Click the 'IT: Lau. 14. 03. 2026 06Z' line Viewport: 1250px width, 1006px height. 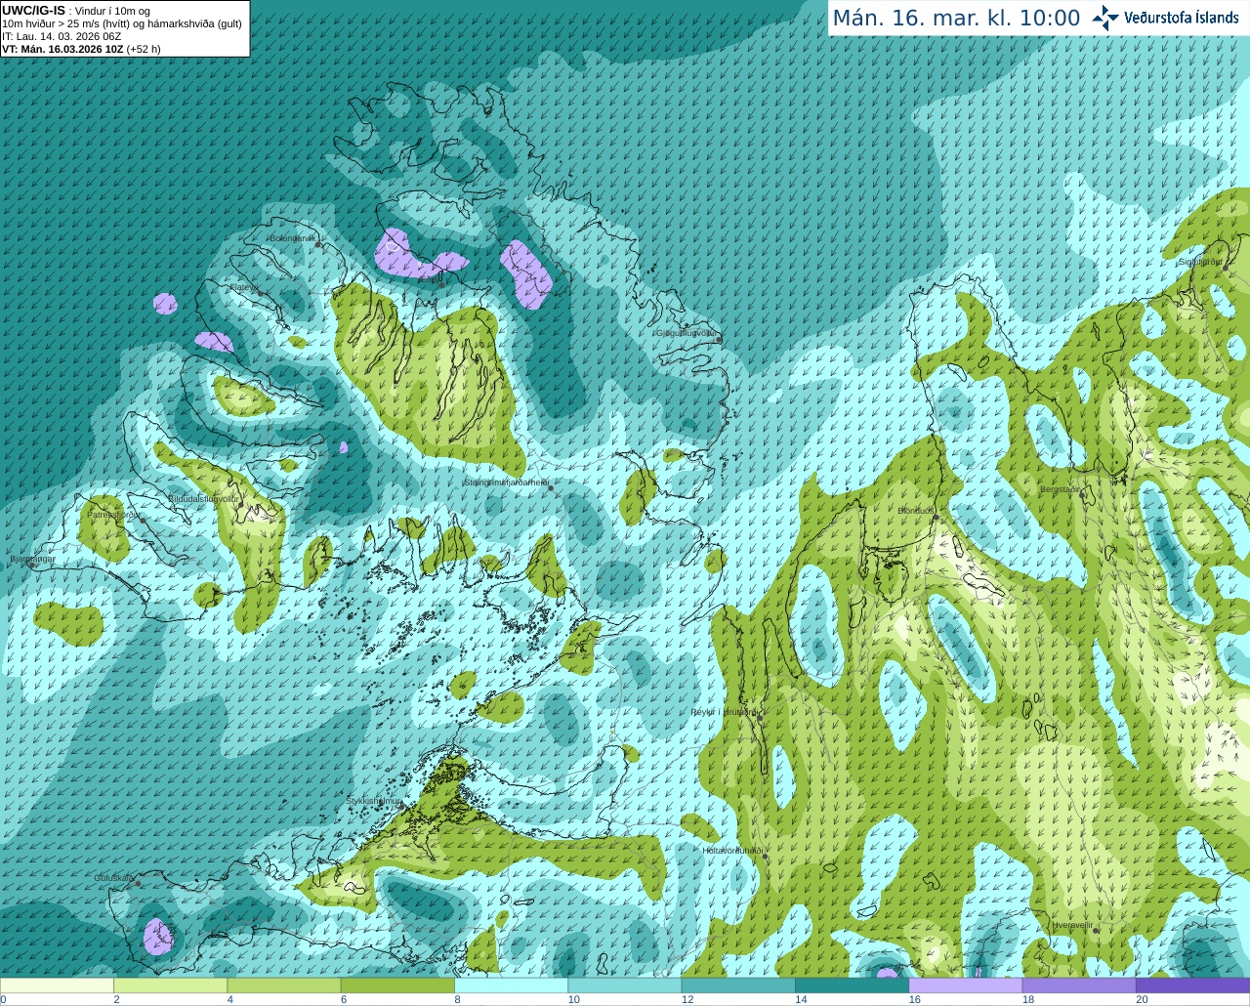pos(62,36)
